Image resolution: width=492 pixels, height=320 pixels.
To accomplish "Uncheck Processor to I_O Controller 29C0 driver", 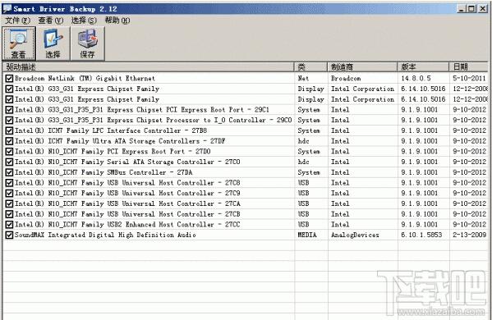I will [9, 120].
